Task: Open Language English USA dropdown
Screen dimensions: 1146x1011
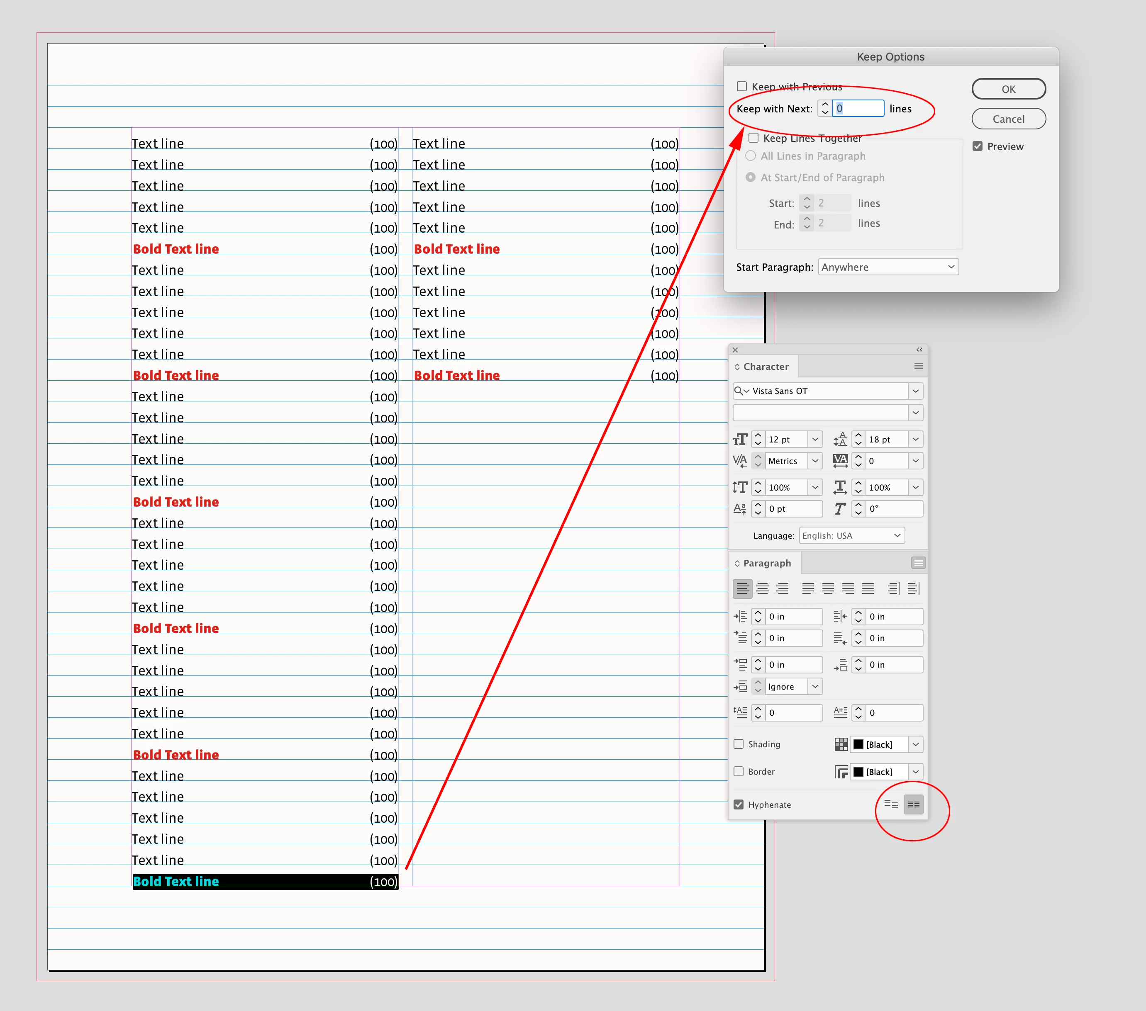Action: click(x=851, y=536)
